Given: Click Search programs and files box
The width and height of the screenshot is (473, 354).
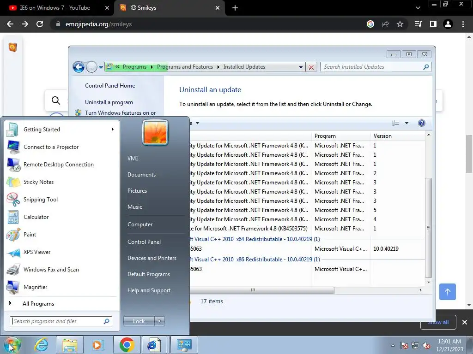Looking at the screenshot, I should point(61,321).
